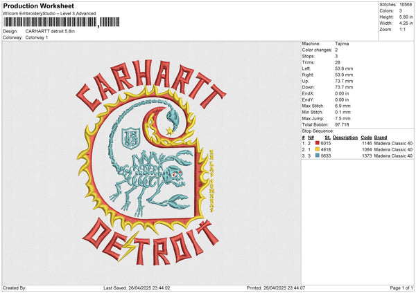
Task: Click the small yellow star in design
Action: (x=168, y=129)
